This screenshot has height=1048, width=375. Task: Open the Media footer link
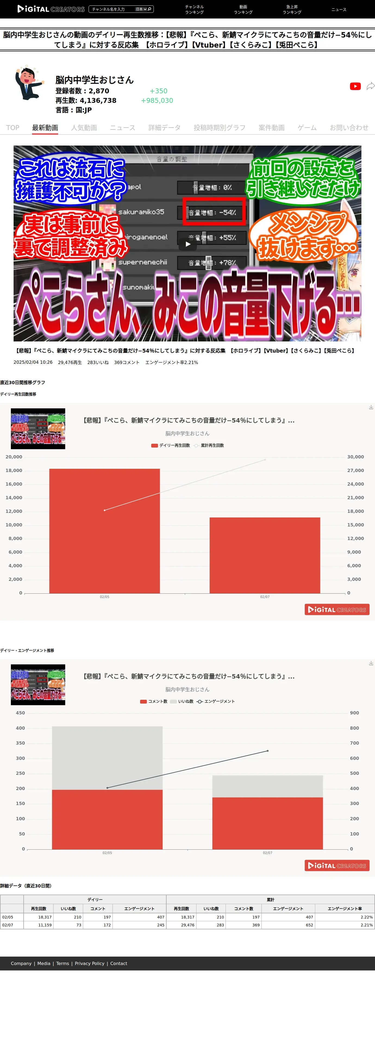coord(44,963)
